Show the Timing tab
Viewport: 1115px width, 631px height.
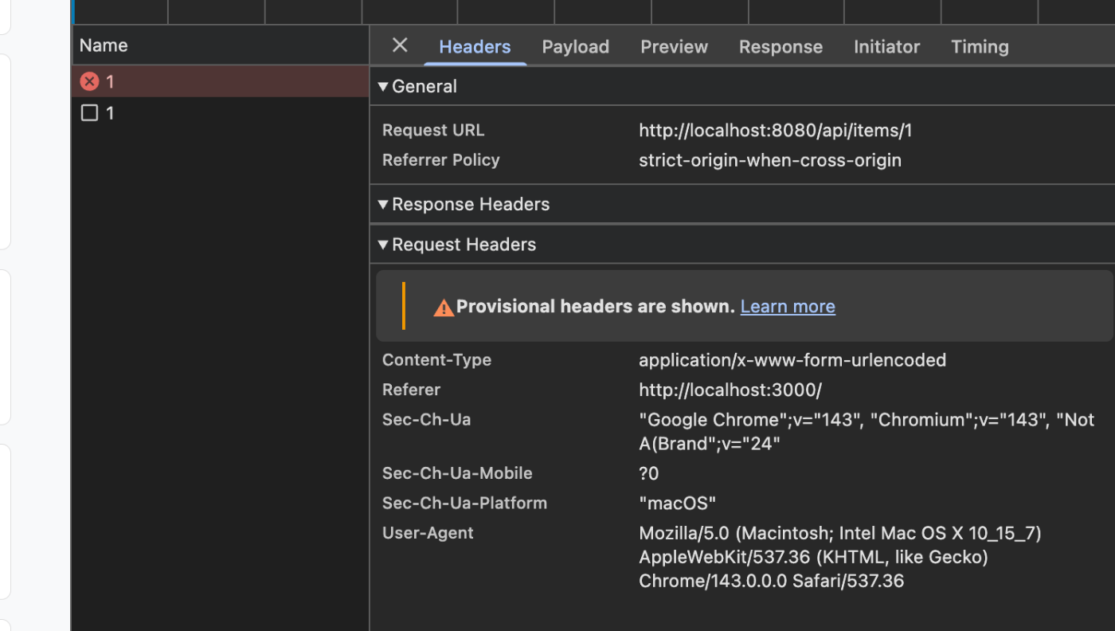(x=980, y=47)
